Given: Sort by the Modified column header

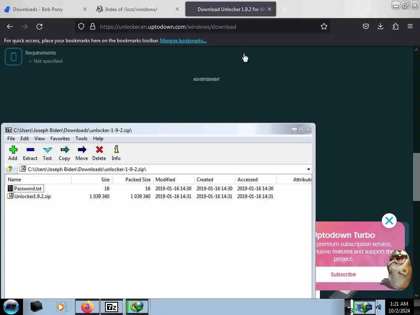Looking at the screenshot, I should pos(174,180).
